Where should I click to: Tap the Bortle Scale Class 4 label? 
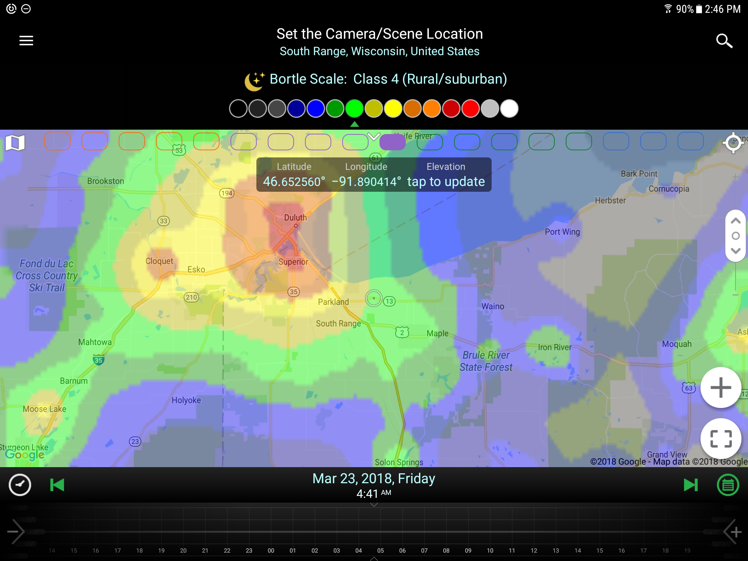pos(388,79)
